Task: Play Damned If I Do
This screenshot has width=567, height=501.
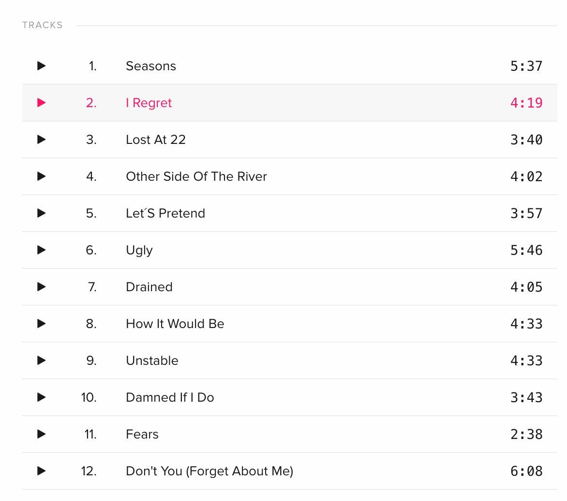Action: pyautogui.click(x=42, y=397)
